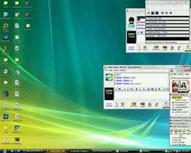
Task: Open the first menu of the contact list window
Action: pos(173,74)
